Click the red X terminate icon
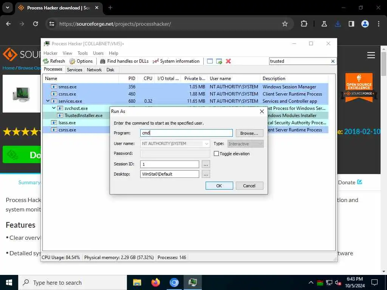This screenshot has width=387, height=290. pos(228,61)
